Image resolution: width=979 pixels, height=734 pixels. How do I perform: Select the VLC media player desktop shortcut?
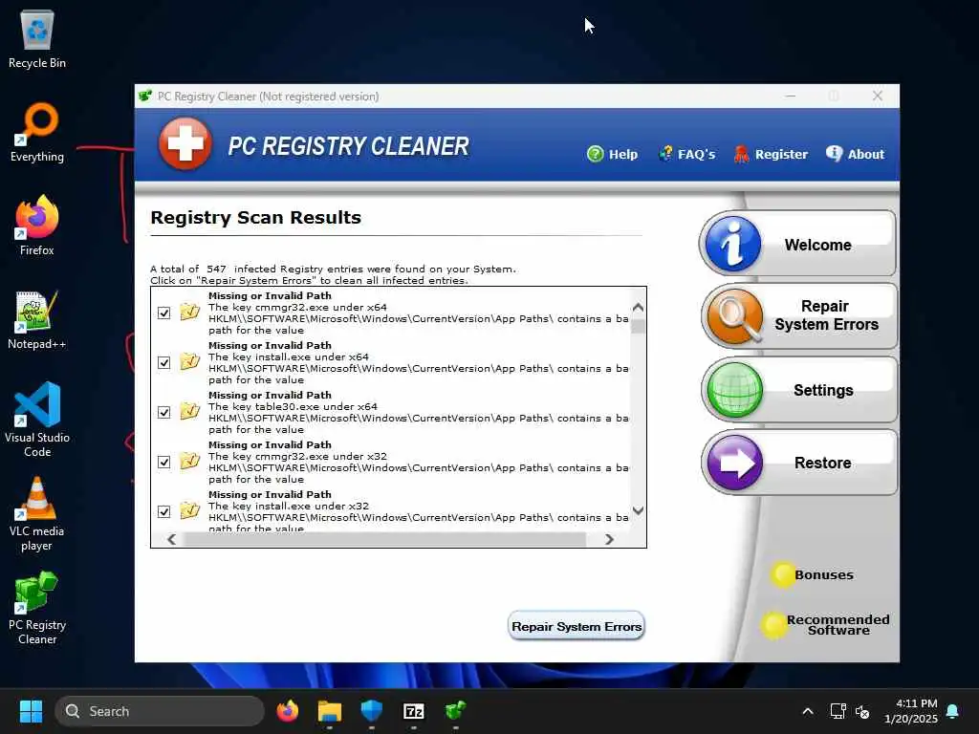pos(37,514)
